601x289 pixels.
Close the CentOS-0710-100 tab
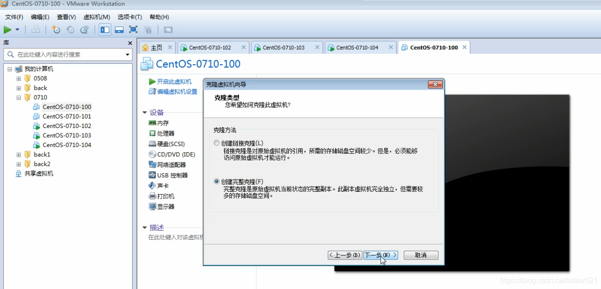(x=465, y=47)
